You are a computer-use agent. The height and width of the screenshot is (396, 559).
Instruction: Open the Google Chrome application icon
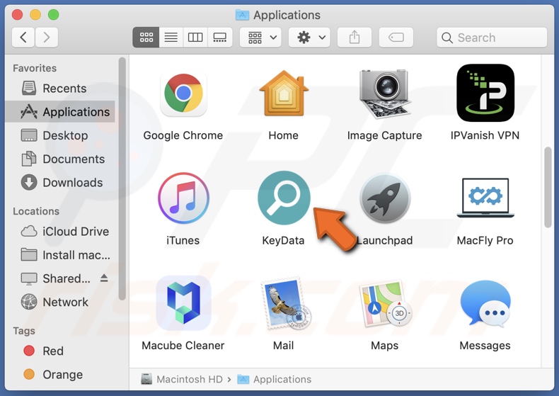click(x=183, y=94)
